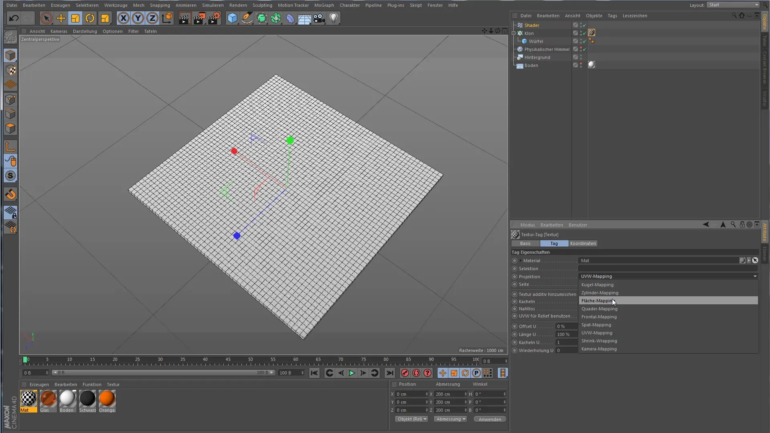
Task: Choose Kamera-Mapping from list
Action: pyautogui.click(x=669, y=349)
